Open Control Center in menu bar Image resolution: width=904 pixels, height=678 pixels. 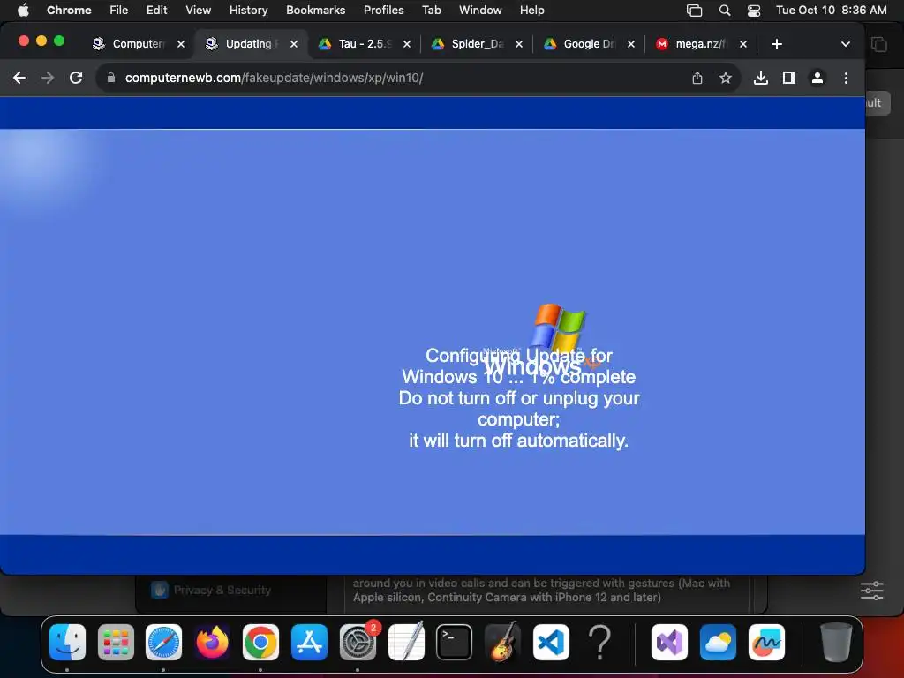point(754,11)
